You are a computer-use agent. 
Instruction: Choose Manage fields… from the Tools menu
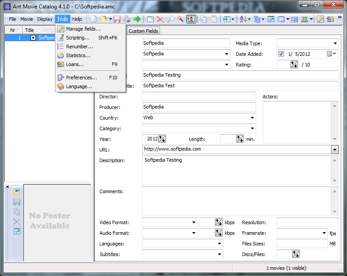tap(90, 29)
